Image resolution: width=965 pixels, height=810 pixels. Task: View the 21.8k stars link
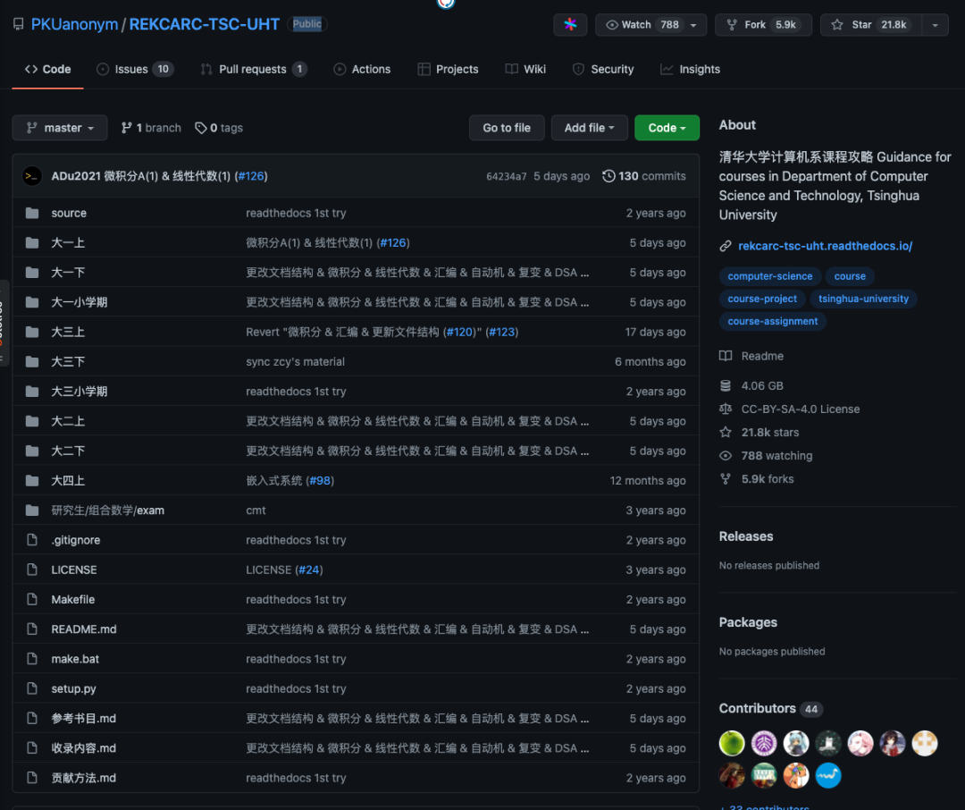[x=770, y=433]
